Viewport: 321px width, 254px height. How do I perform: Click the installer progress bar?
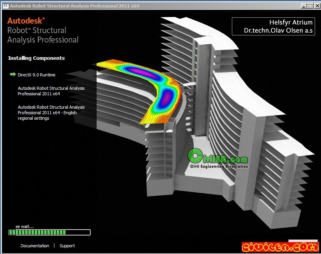tap(49, 232)
